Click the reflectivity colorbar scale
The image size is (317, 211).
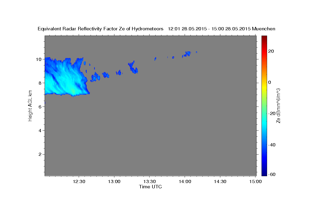264,105
